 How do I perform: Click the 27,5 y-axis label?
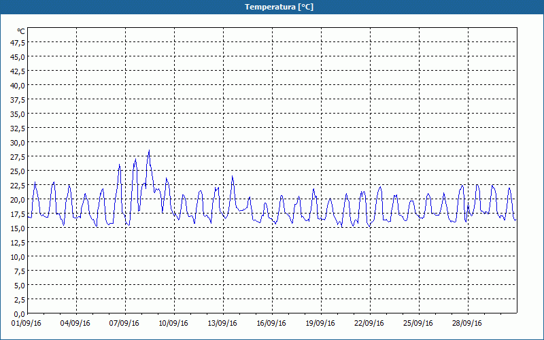[x=18, y=157]
